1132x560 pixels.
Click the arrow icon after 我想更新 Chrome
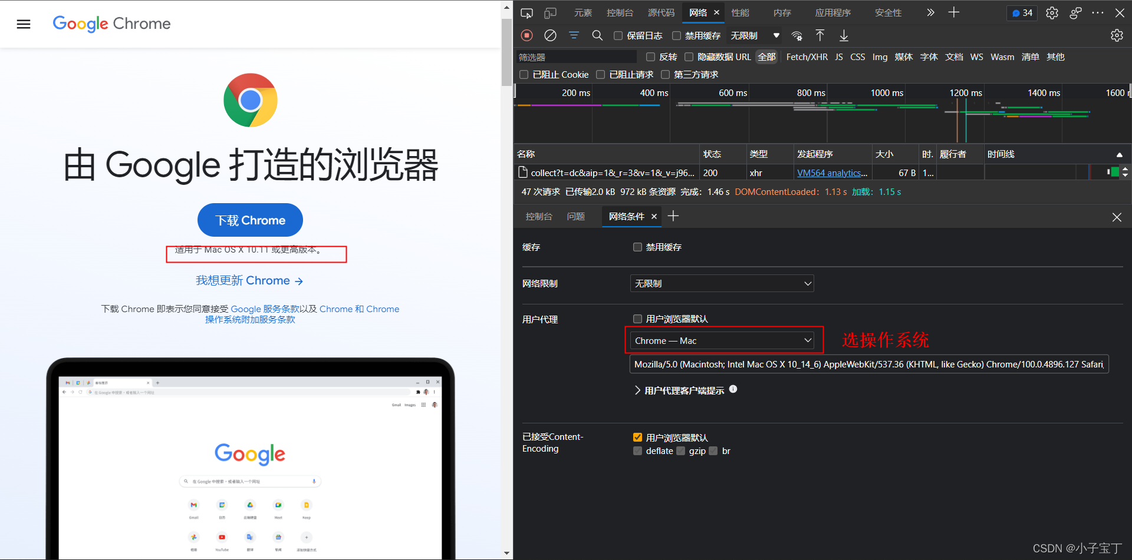point(299,281)
